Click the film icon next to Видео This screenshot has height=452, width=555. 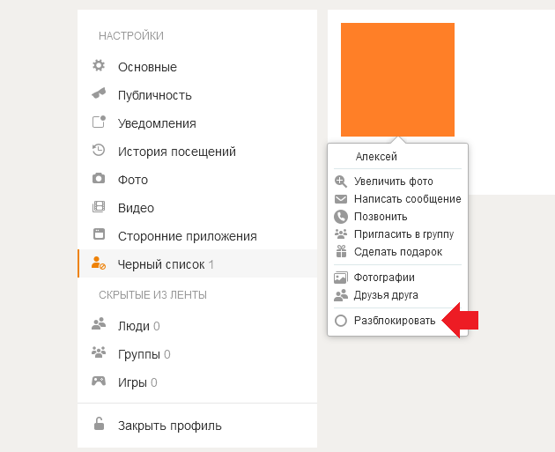pyautogui.click(x=99, y=206)
